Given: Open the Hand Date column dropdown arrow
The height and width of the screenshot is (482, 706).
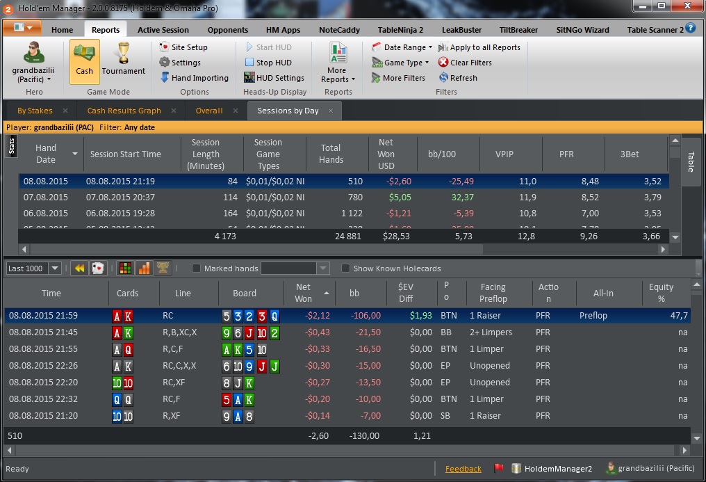Looking at the screenshot, I should coord(75,154).
